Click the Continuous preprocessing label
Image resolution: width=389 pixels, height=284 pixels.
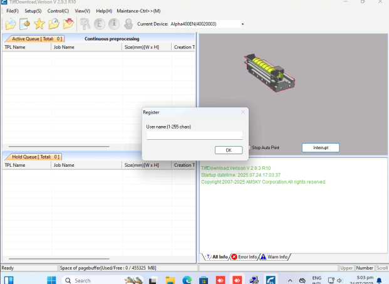point(112,39)
